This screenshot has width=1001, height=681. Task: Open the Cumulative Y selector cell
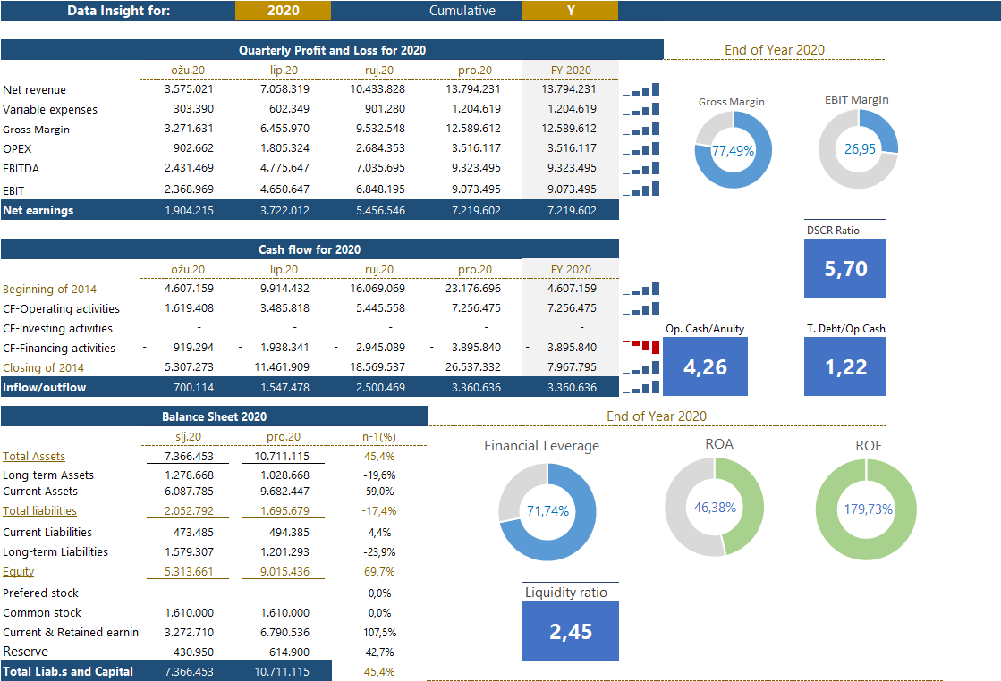click(x=570, y=11)
